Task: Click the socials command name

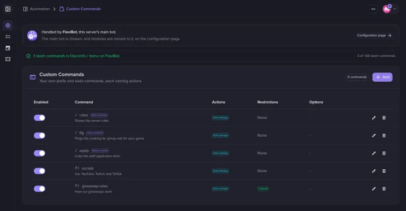Action: click(88, 168)
